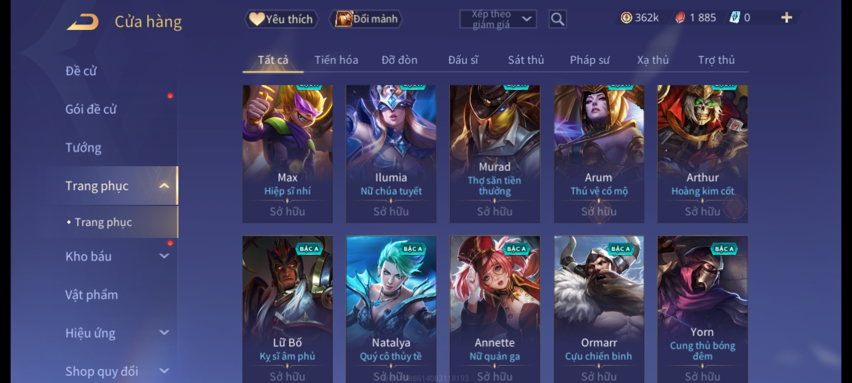Select the Tiến hóa tab
852x383 pixels.
coord(336,60)
